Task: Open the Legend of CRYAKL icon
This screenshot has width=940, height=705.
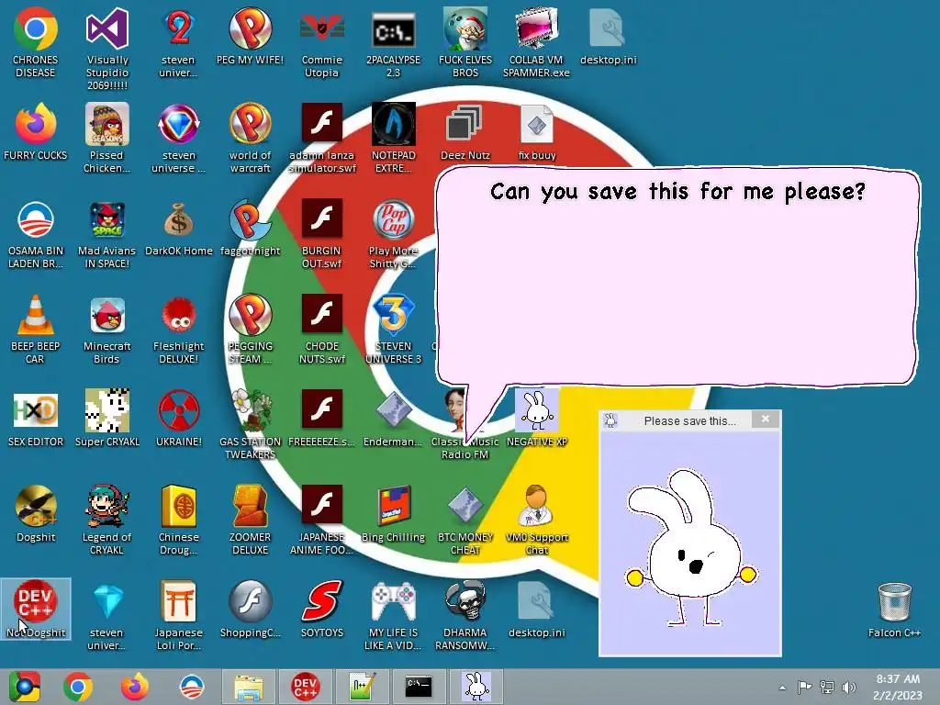Action: pos(106,506)
